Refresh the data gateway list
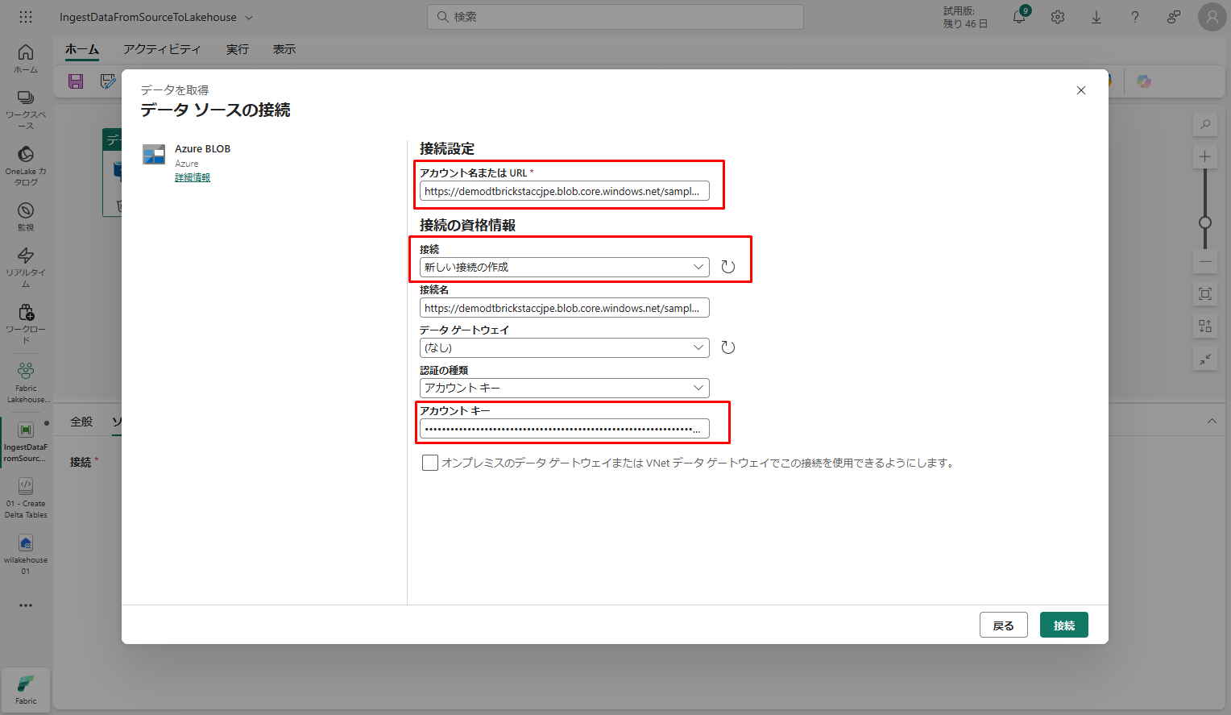Viewport: 1231px width, 715px height. 728,347
